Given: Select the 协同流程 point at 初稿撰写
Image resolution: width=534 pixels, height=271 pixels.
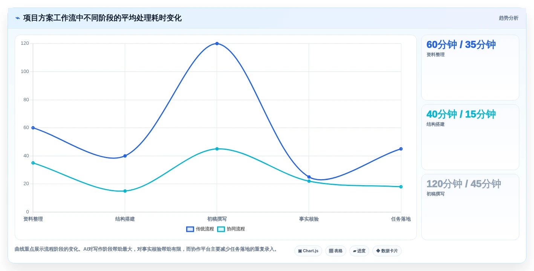Looking at the screenshot, I should pyautogui.click(x=217, y=149).
